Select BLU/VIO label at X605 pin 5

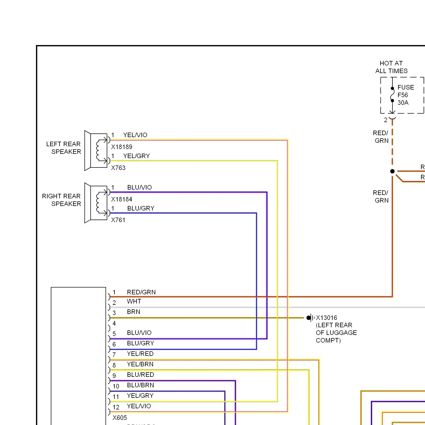coord(139,333)
